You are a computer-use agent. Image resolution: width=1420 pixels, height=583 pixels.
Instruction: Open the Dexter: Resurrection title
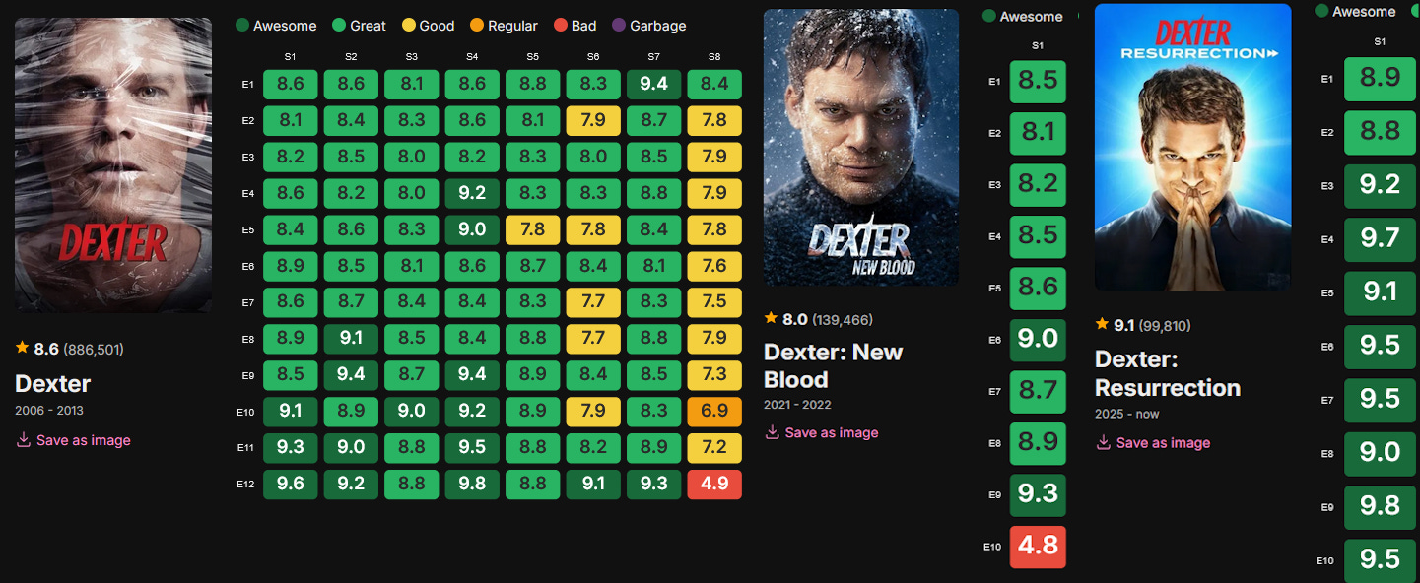point(1168,373)
